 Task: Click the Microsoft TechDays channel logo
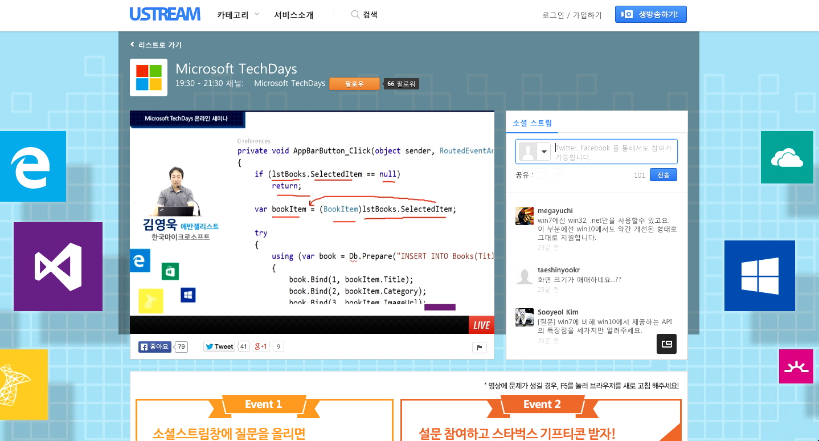[x=148, y=79]
